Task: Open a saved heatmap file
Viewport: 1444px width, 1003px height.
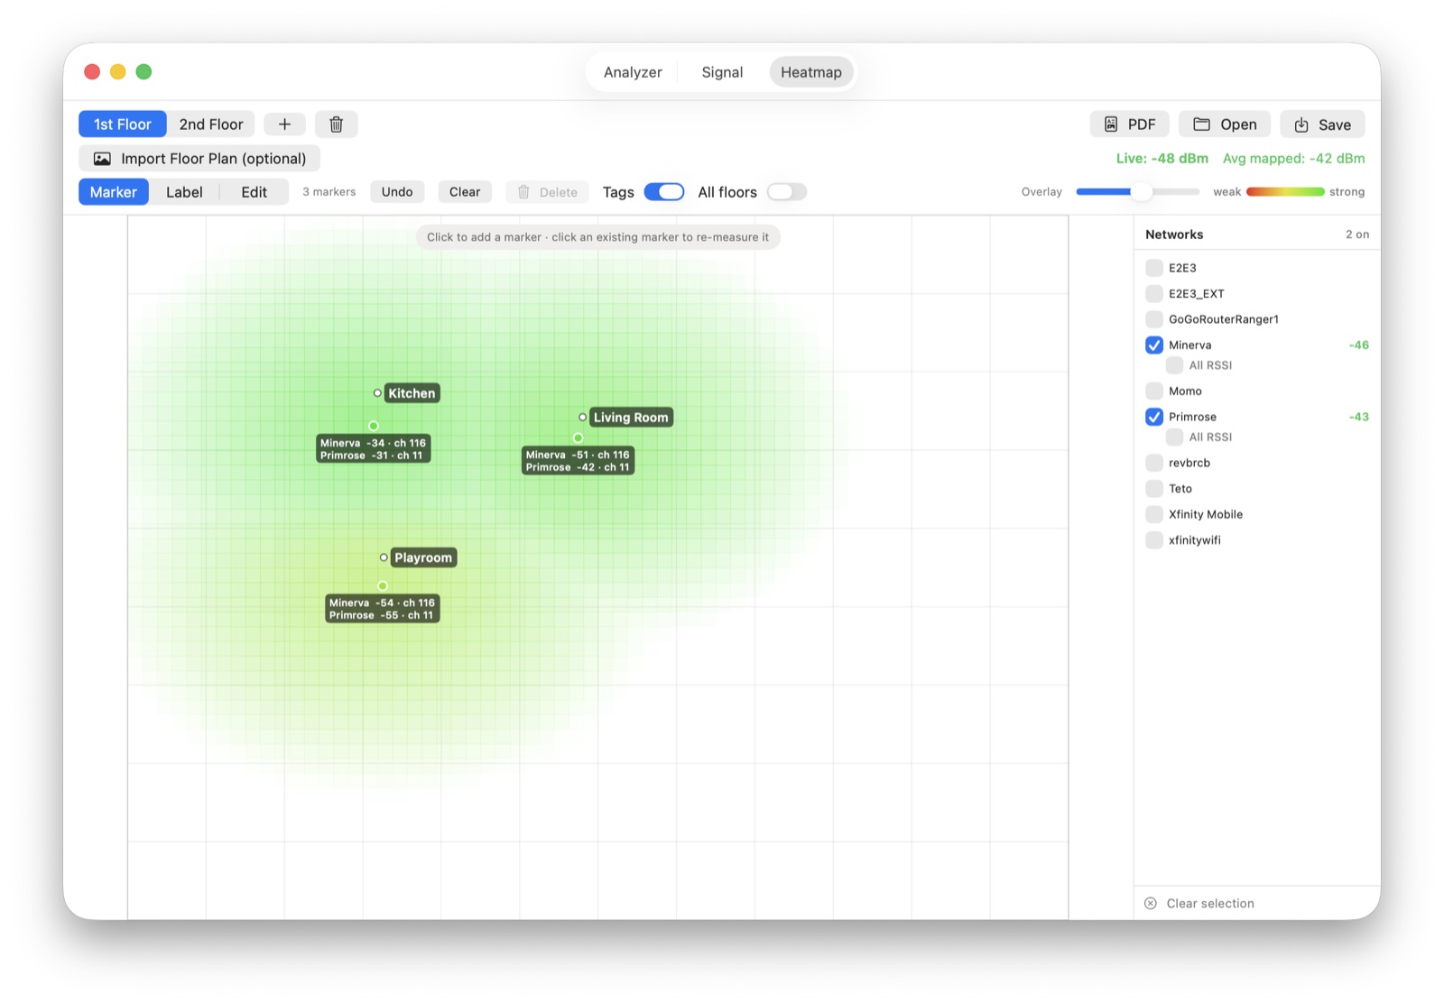Action: pos(1225,124)
